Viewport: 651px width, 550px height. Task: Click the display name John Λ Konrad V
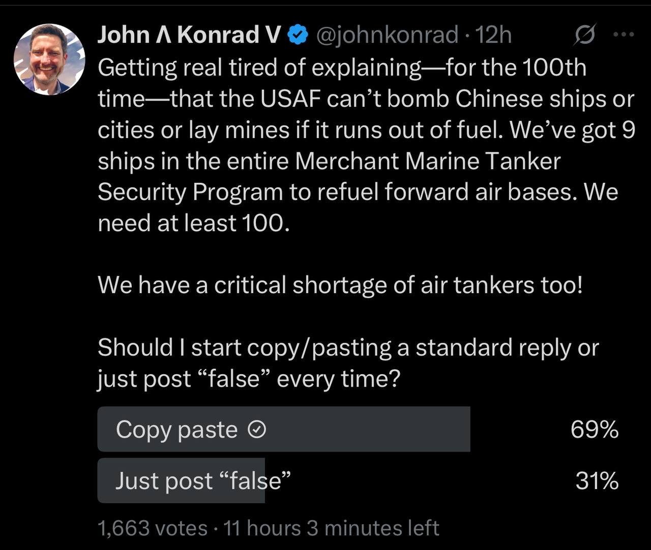pos(189,35)
